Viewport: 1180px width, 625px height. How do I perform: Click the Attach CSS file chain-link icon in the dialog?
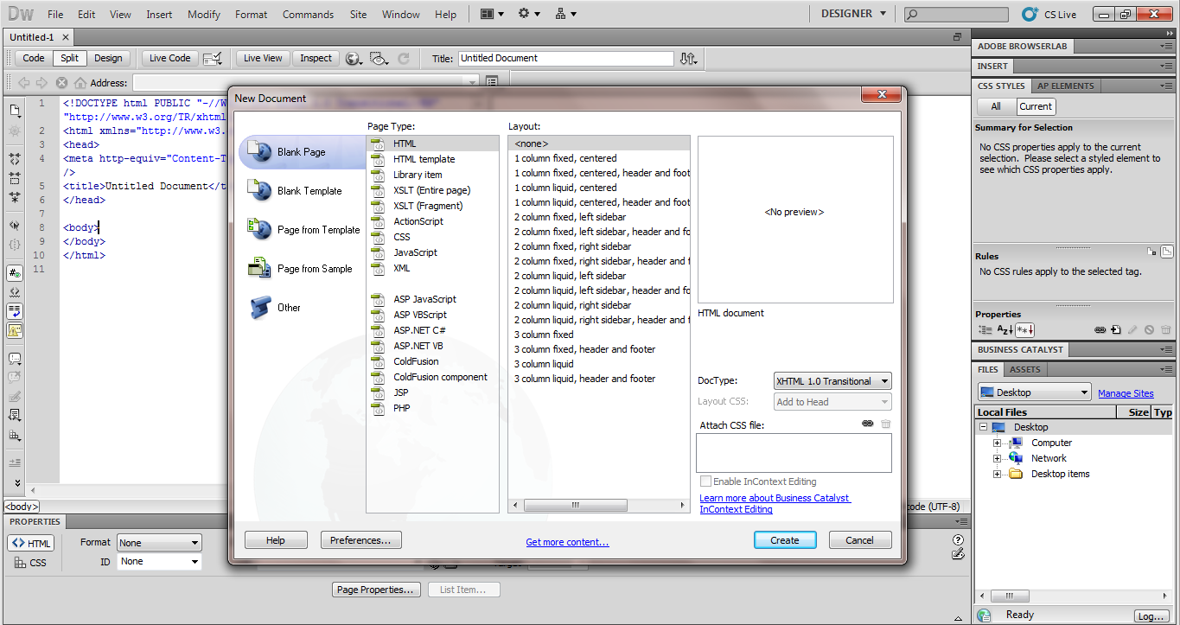[x=868, y=424]
